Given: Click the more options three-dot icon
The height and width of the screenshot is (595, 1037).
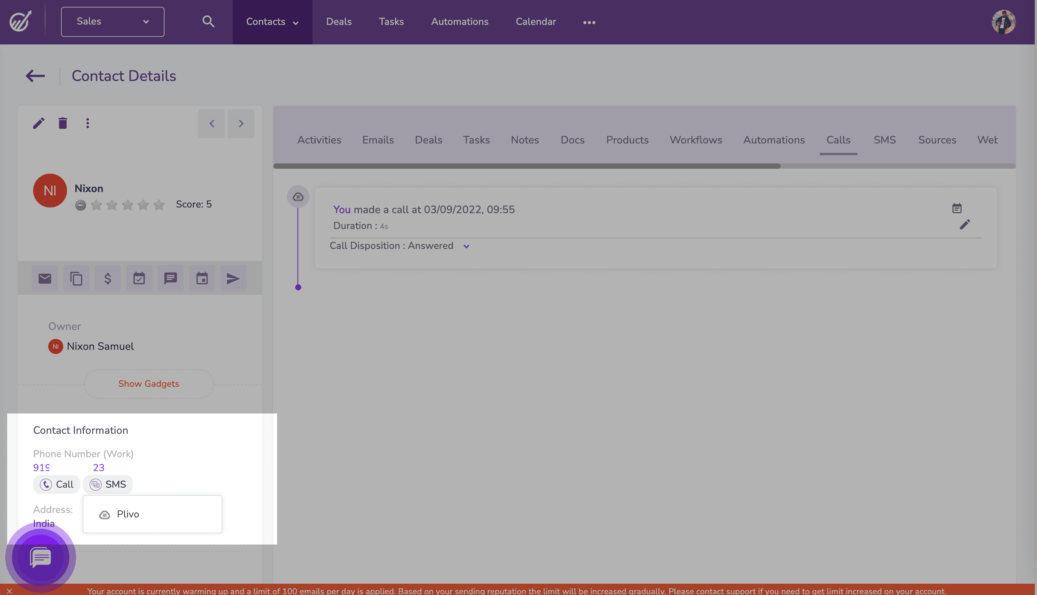Looking at the screenshot, I should pyautogui.click(x=88, y=123).
